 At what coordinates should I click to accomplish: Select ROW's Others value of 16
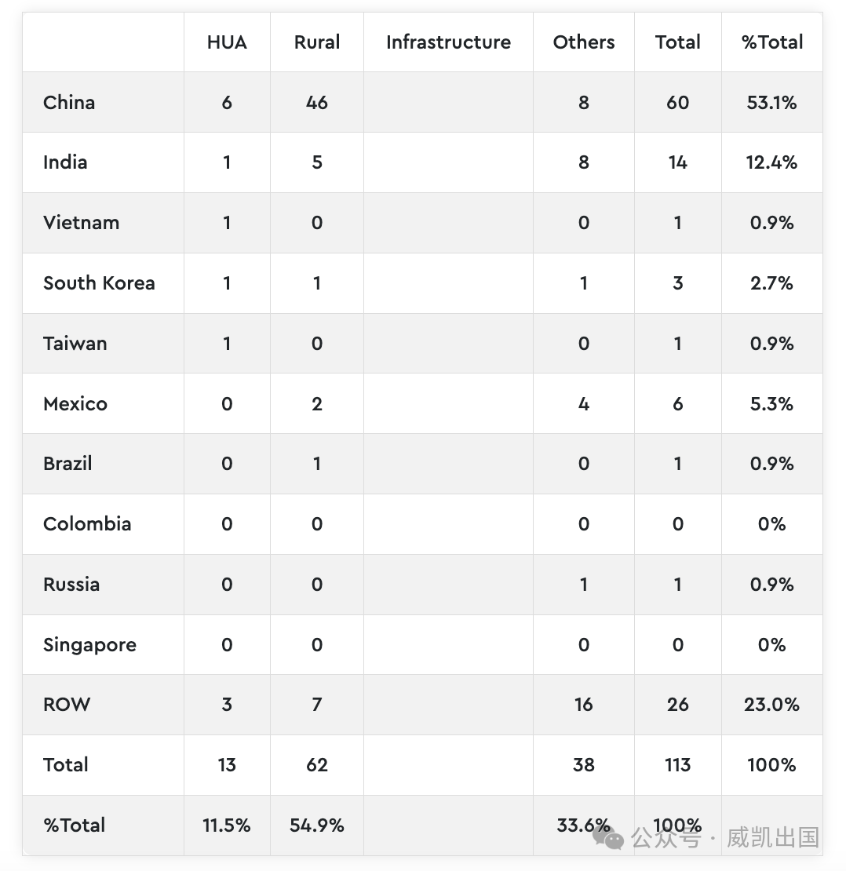[584, 705]
